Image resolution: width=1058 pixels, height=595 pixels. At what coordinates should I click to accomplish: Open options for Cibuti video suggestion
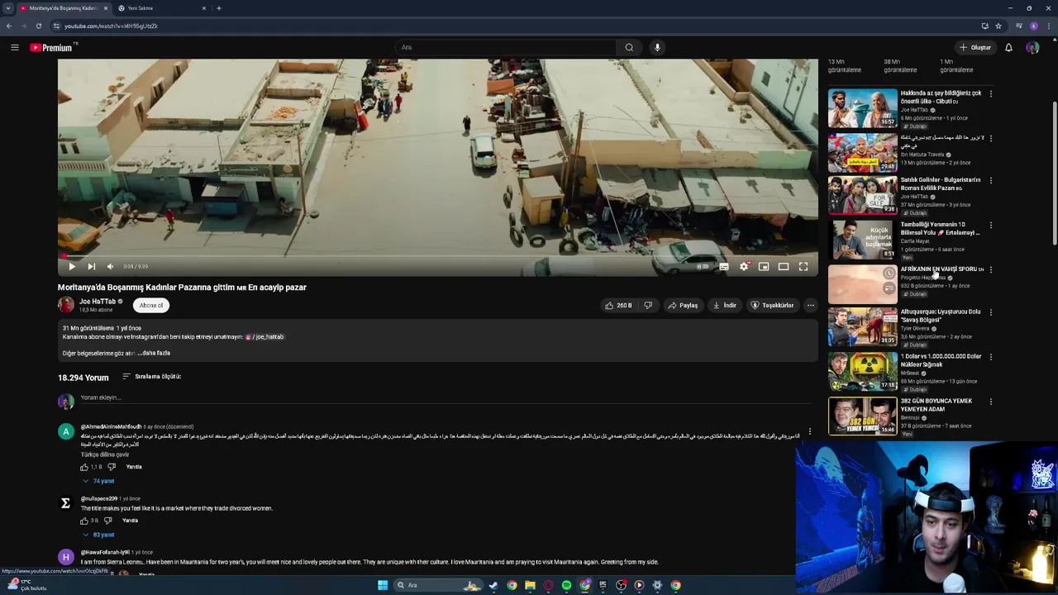click(x=990, y=93)
